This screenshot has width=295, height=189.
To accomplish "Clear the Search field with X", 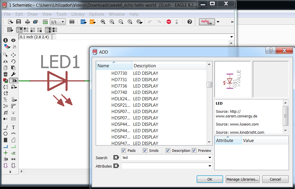I will click(x=116, y=157).
